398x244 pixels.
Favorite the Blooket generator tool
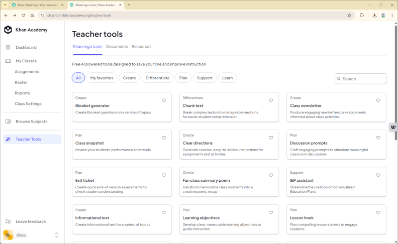[x=164, y=100]
